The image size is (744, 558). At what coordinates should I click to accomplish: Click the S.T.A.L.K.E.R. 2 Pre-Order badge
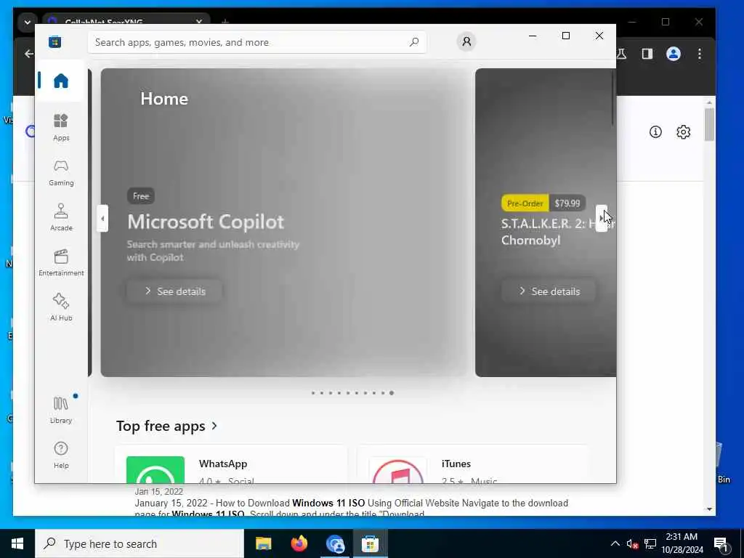pos(525,203)
